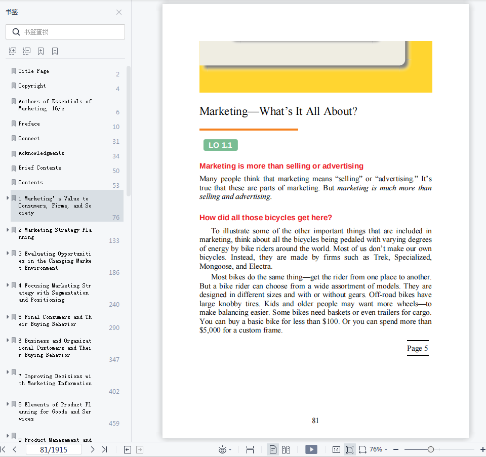Expand chapter 2 Marketing Strategy Planning bookmark
Image resolution: width=486 pixels, height=457 pixels.
(8, 230)
